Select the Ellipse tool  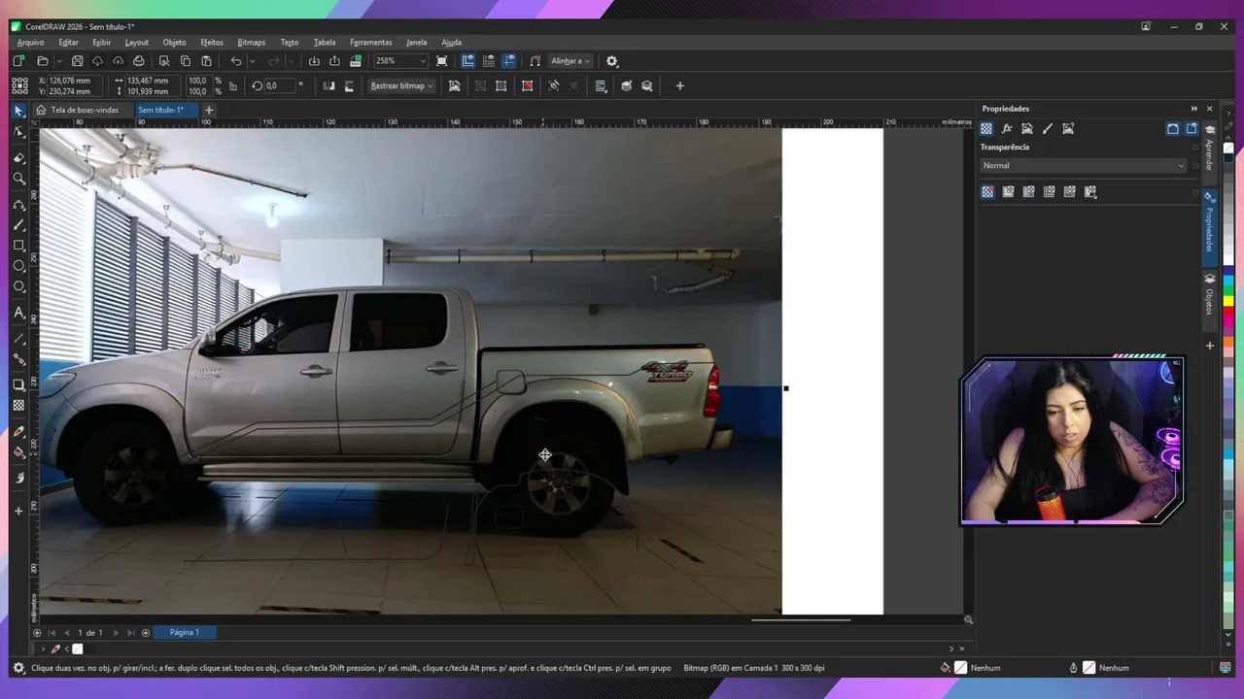18,266
